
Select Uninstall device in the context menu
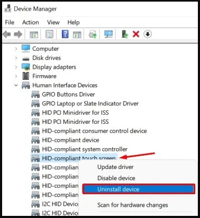(x=139, y=189)
